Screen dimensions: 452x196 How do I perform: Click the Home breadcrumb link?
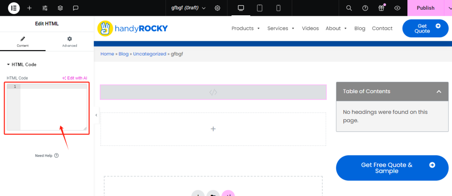click(x=107, y=54)
